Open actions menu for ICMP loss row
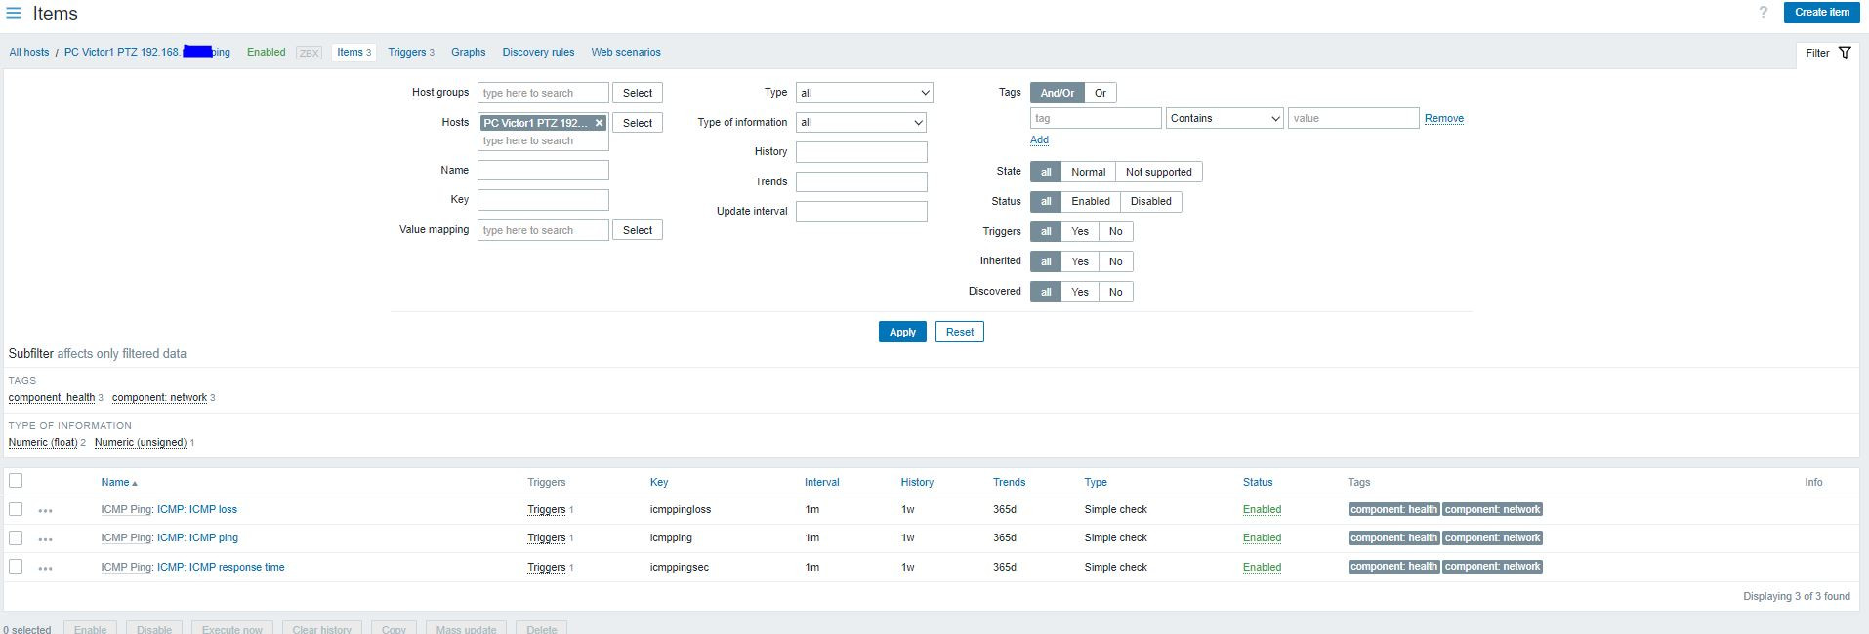The height and width of the screenshot is (634, 1869). click(x=45, y=510)
